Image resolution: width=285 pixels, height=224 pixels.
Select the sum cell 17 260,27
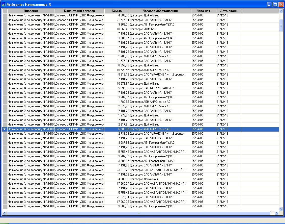click(x=117, y=184)
